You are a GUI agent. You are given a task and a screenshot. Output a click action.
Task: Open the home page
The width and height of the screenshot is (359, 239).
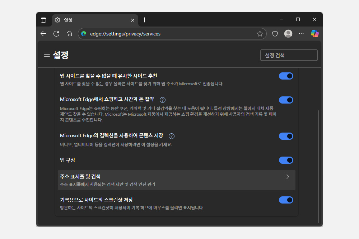69,34
